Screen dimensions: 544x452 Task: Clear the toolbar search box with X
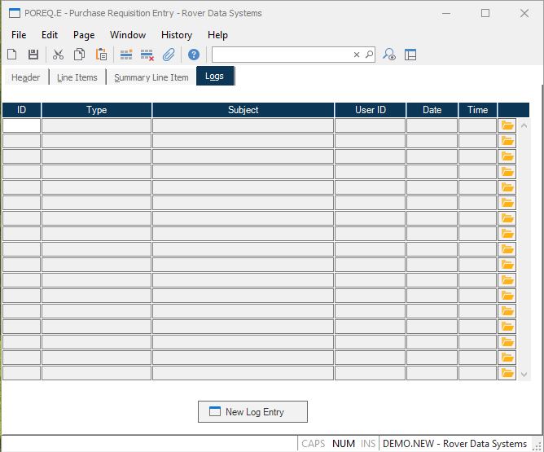[x=356, y=55]
